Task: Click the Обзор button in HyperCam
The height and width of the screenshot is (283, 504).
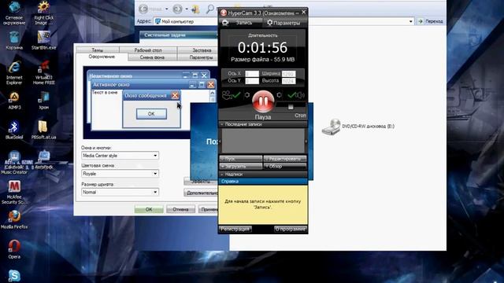Action: [285, 167]
